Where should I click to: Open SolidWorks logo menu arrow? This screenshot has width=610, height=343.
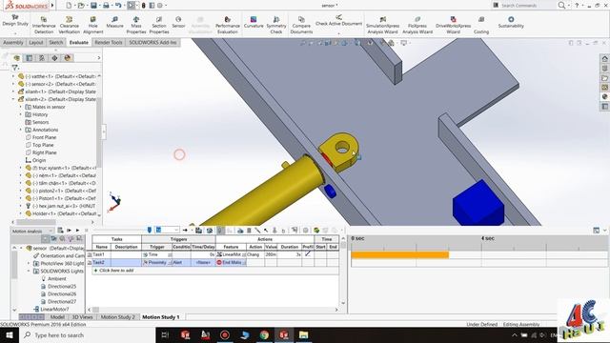pyautogui.click(x=52, y=6)
